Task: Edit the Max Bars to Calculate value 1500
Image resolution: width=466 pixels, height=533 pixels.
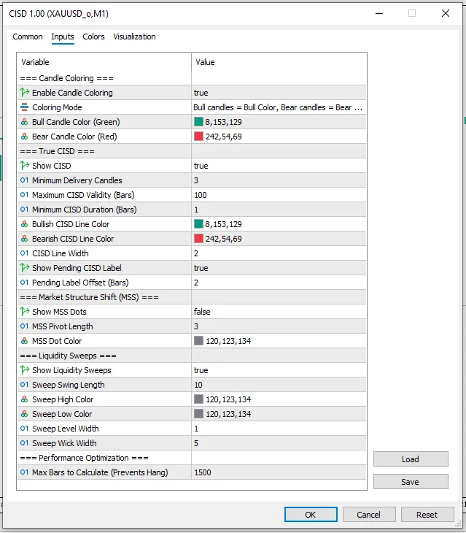Action: pyautogui.click(x=279, y=472)
